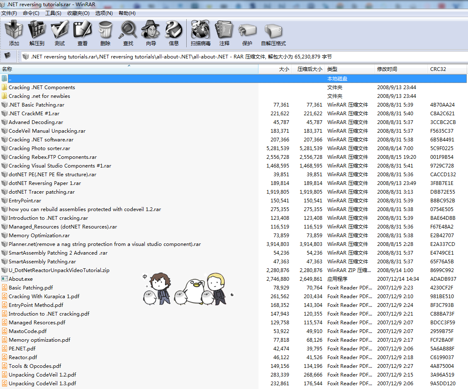Click the folder icon of Cracking .net for newbies

[4, 96]
